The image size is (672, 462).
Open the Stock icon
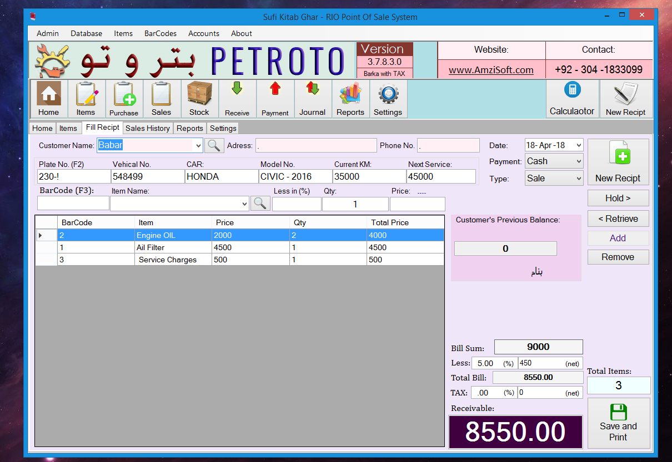pyautogui.click(x=199, y=98)
